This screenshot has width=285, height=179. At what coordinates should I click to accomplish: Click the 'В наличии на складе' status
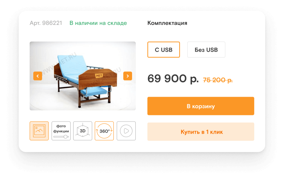[x=98, y=23]
